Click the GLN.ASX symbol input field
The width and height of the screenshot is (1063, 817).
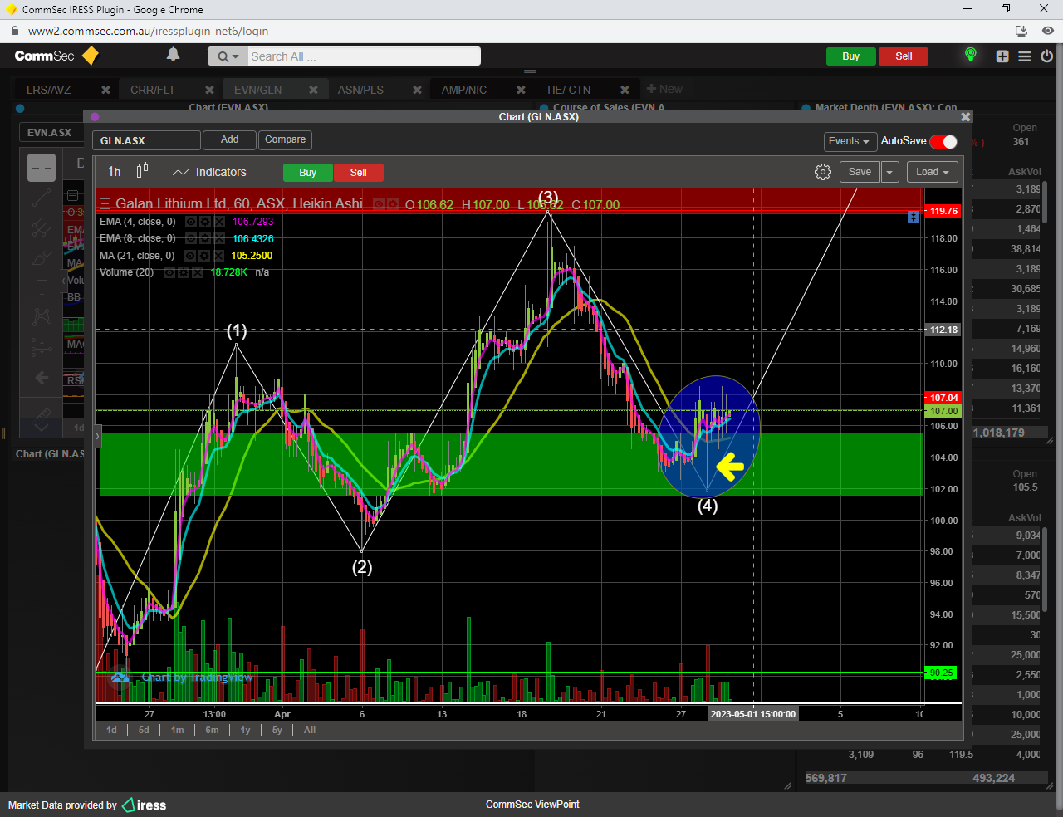click(146, 140)
